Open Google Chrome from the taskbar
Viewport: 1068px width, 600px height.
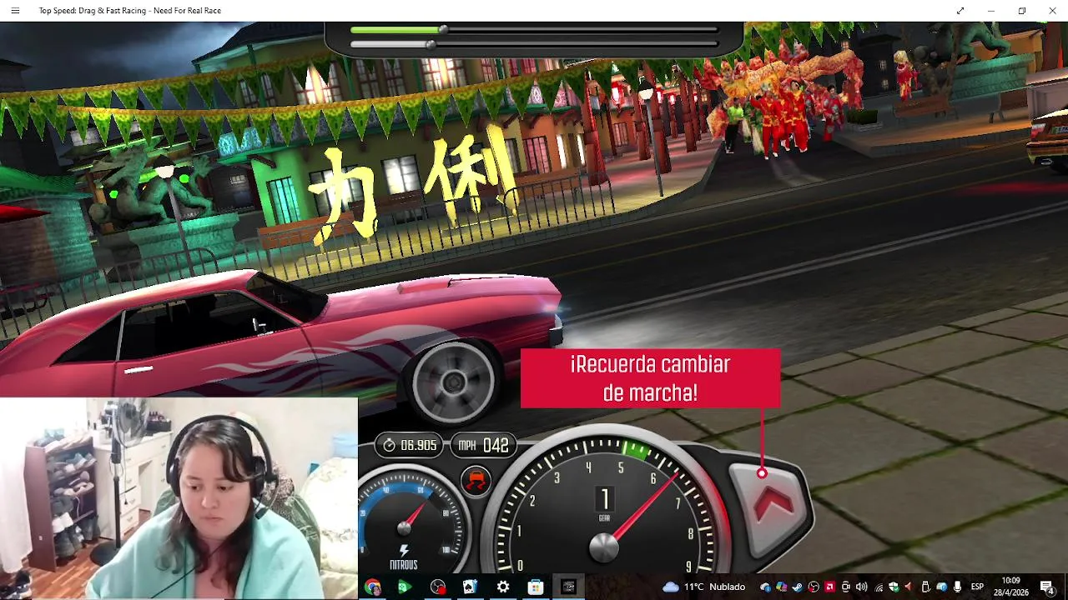coord(372,587)
